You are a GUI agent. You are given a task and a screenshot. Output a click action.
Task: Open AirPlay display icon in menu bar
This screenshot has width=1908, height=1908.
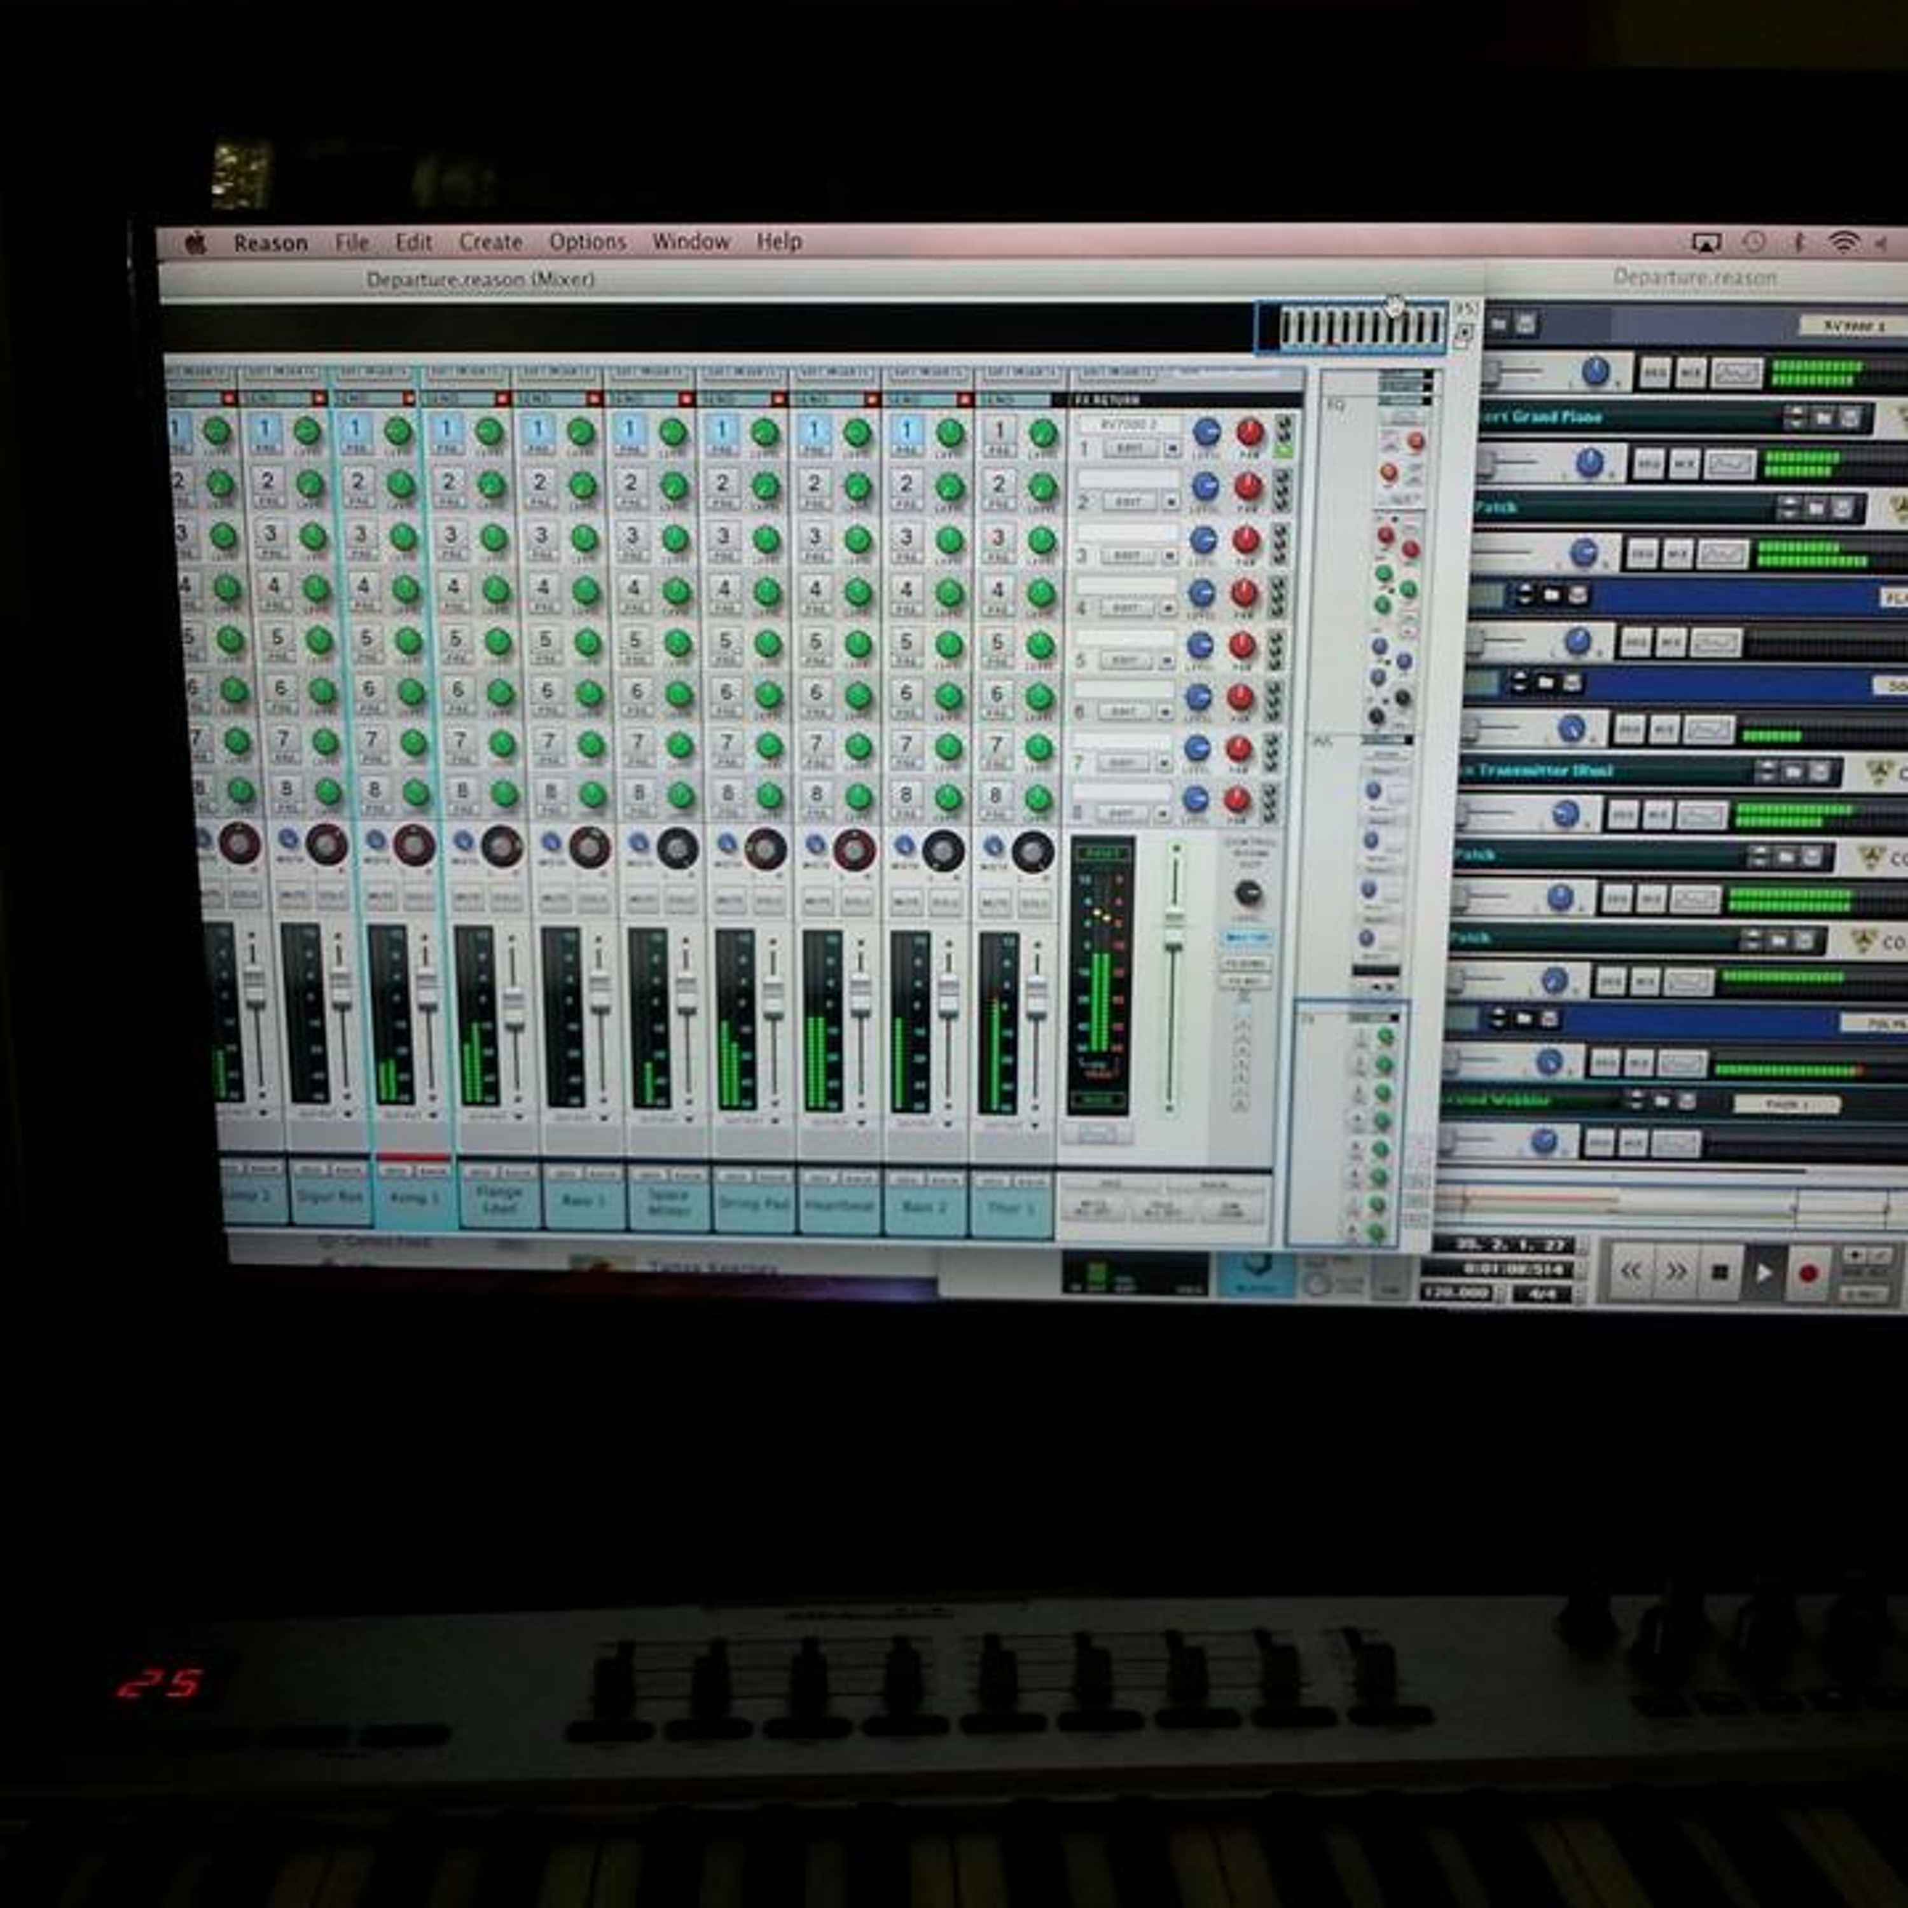(1706, 242)
